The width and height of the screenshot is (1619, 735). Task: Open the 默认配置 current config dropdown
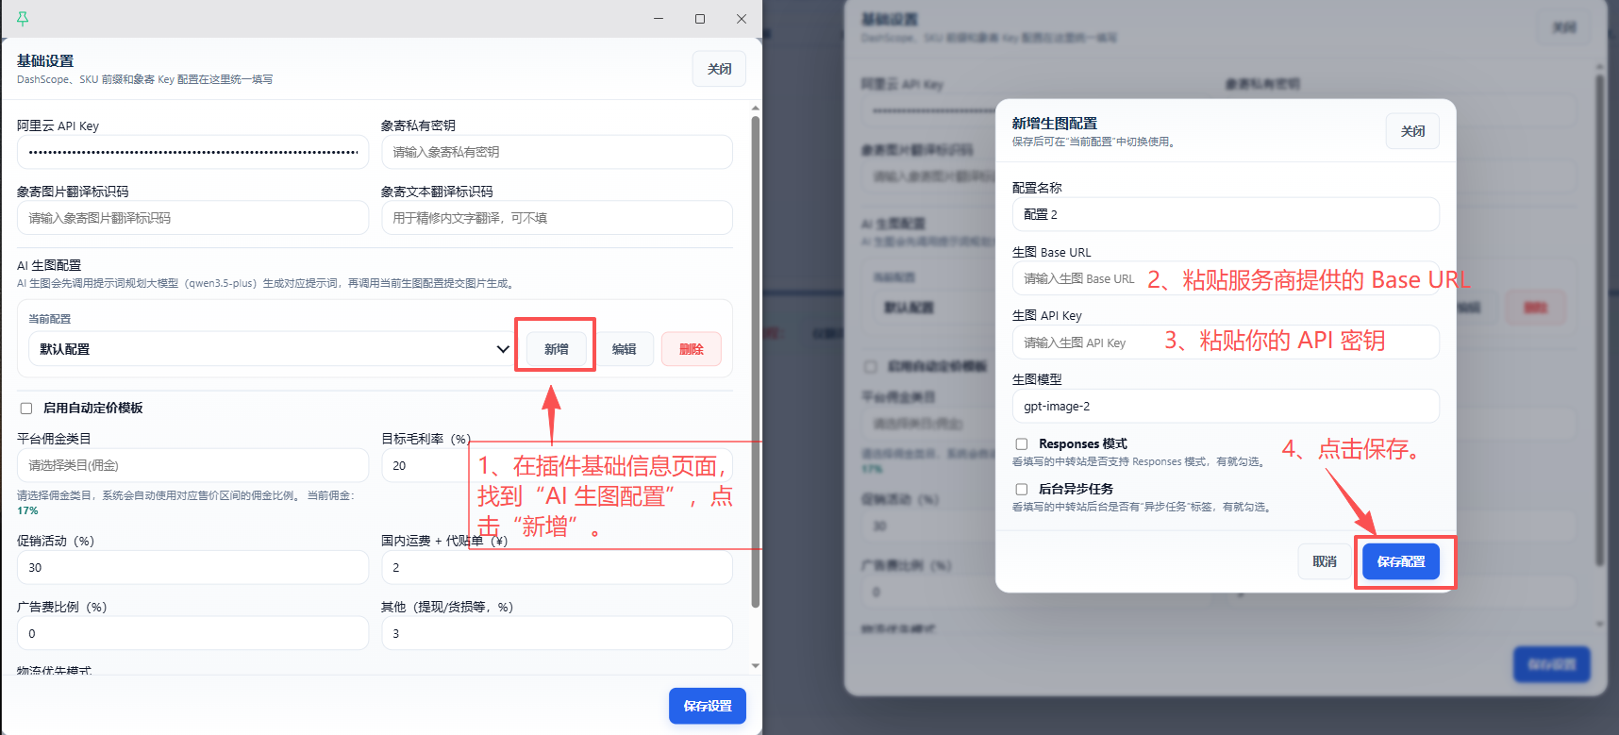click(273, 349)
